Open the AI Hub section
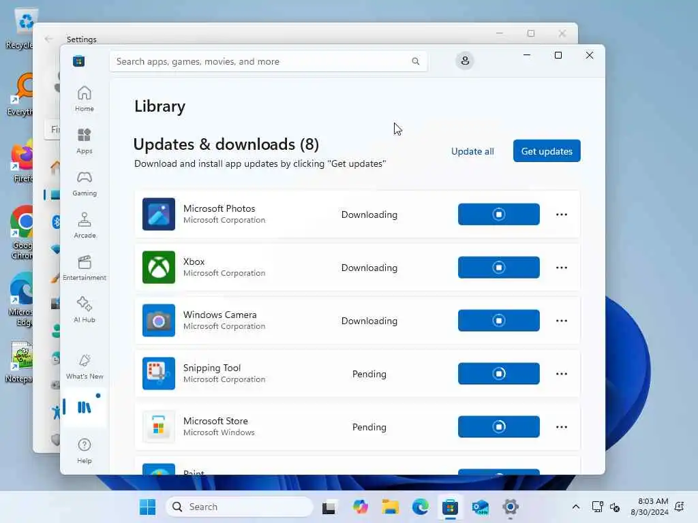698x523 pixels. [84, 310]
